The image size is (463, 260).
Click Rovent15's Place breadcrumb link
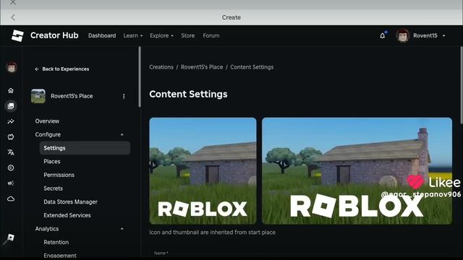(x=202, y=67)
